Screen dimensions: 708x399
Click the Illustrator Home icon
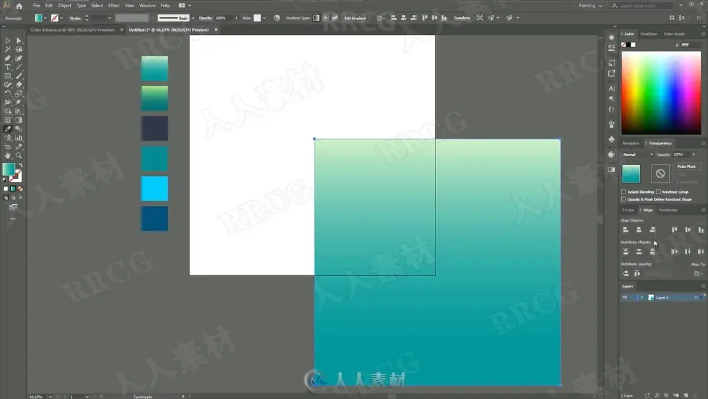(x=19, y=5)
